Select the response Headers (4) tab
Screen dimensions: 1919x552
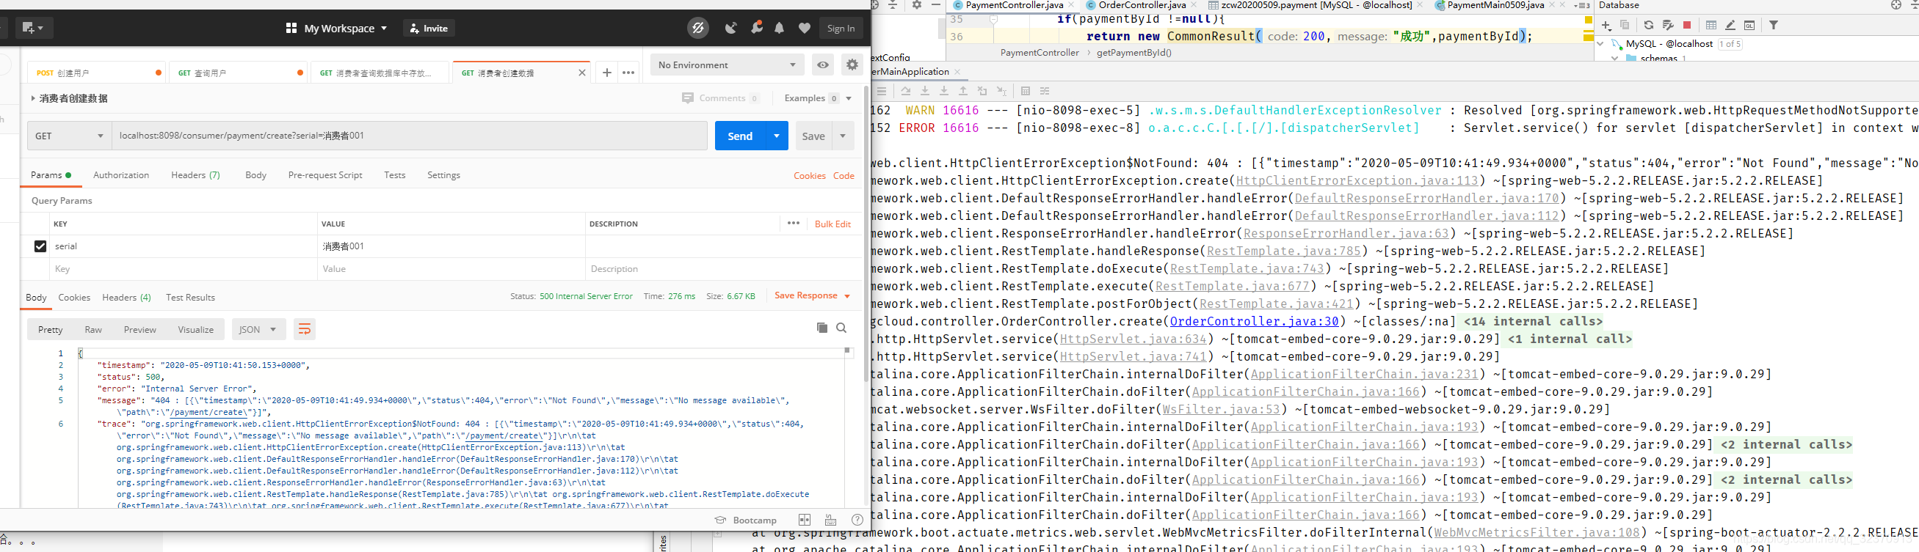pos(127,297)
